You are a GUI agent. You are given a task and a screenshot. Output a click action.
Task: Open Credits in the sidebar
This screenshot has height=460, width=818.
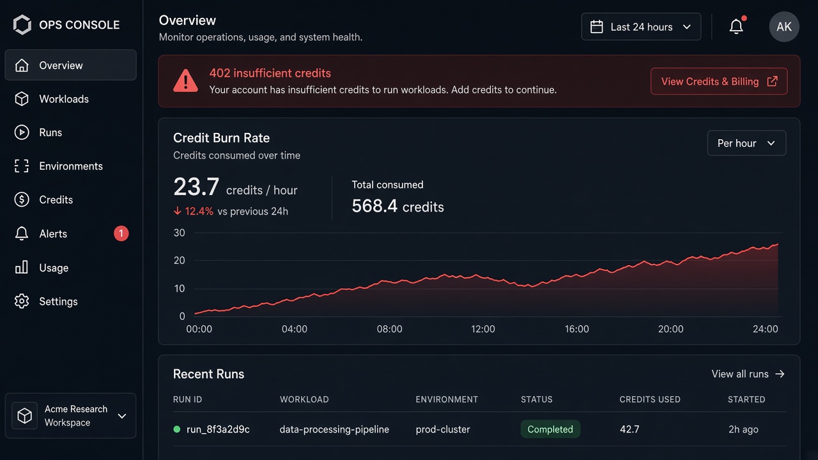coord(70,199)
